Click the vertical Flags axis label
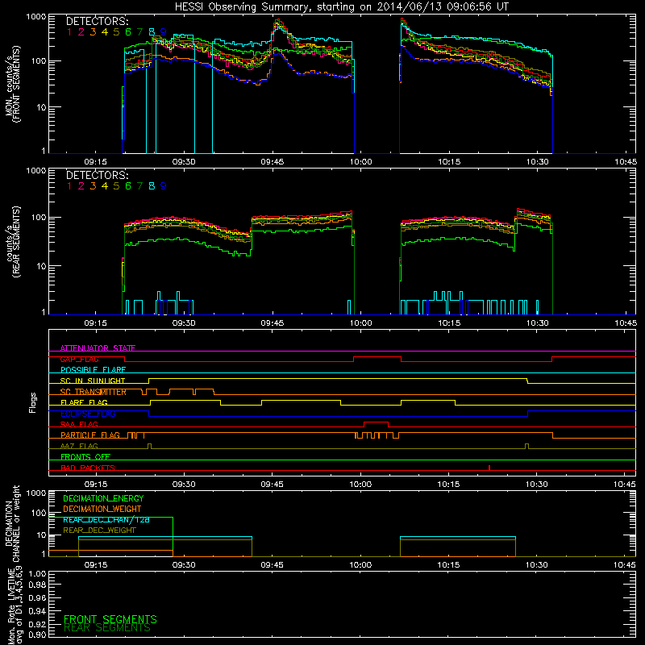This screenshot has height=645, width=645. point(33,402)
